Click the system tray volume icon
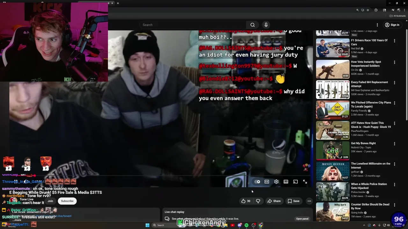Screen dimensions: 408x229 click(388, 225)
